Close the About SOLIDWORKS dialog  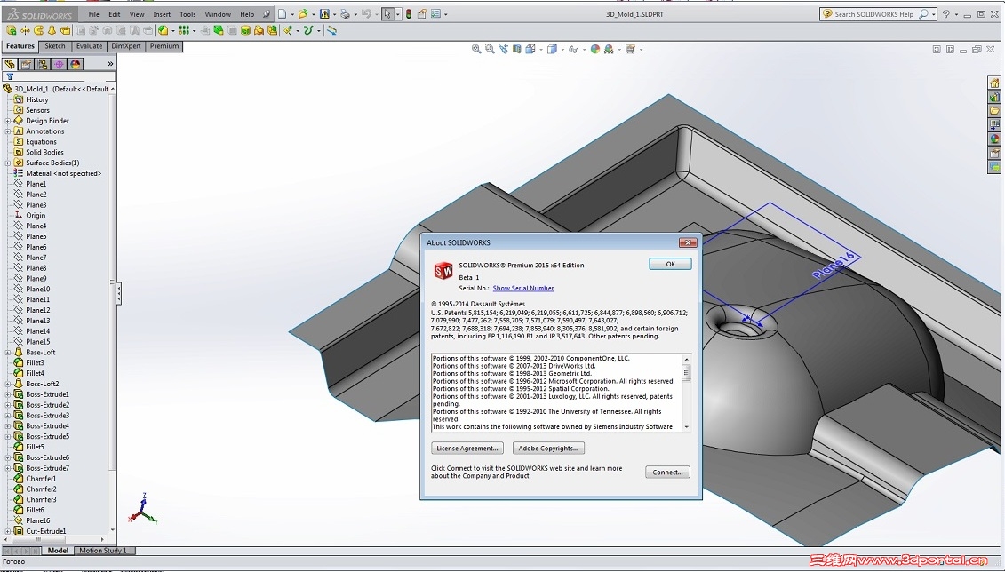pos(687,242)
